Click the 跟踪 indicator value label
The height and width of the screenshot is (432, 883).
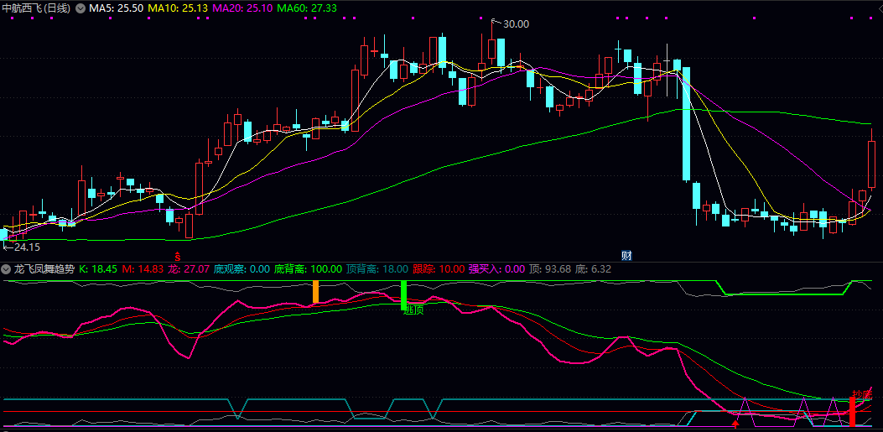[439, 269]
